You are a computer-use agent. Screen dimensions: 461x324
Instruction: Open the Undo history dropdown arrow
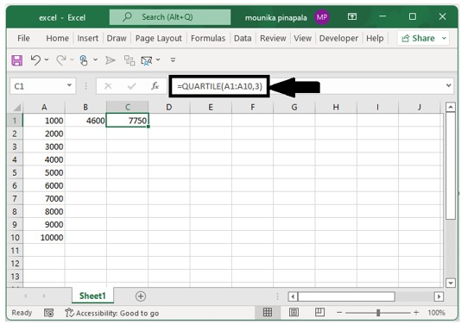point(47,59)
